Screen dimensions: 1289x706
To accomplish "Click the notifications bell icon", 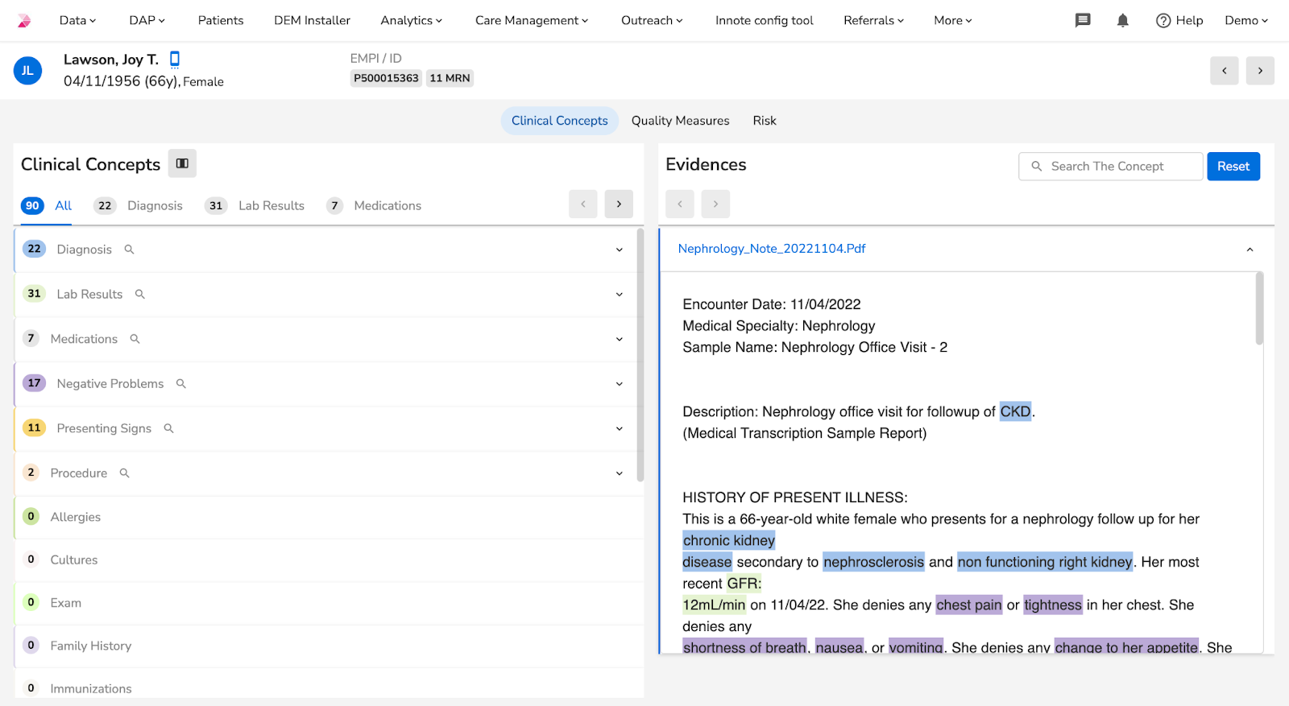I will click(1122, 20).
